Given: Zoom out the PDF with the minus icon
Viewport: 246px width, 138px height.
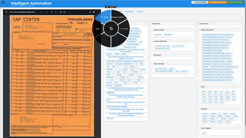Looking at the screenshot, I should (47, 12).
